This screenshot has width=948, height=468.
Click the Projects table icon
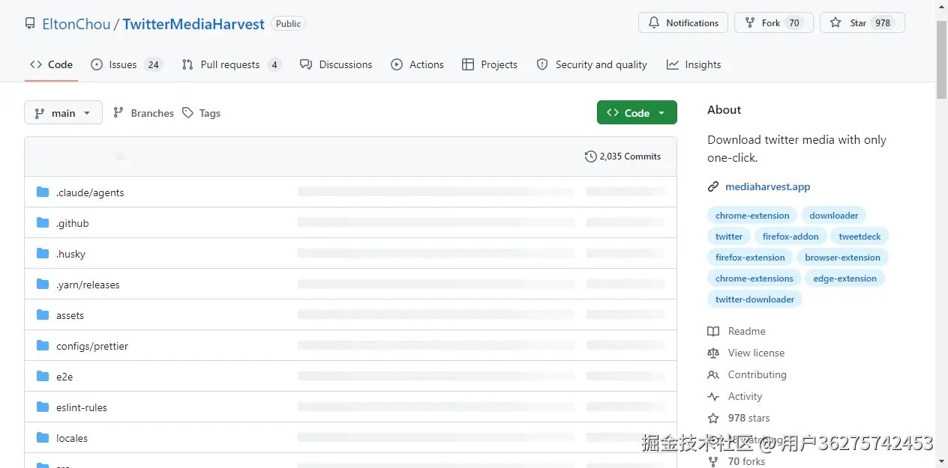[468, 64]
